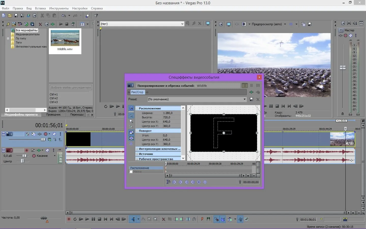Enable the lock aspect ratio tool in Pan/Crop
Screen dimensions: 366x229
click(131, 133)
